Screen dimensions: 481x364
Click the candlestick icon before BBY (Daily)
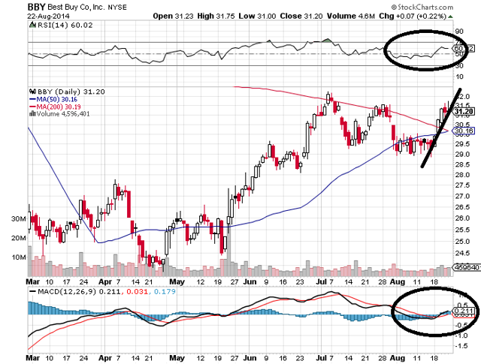(x=32, y=92)
